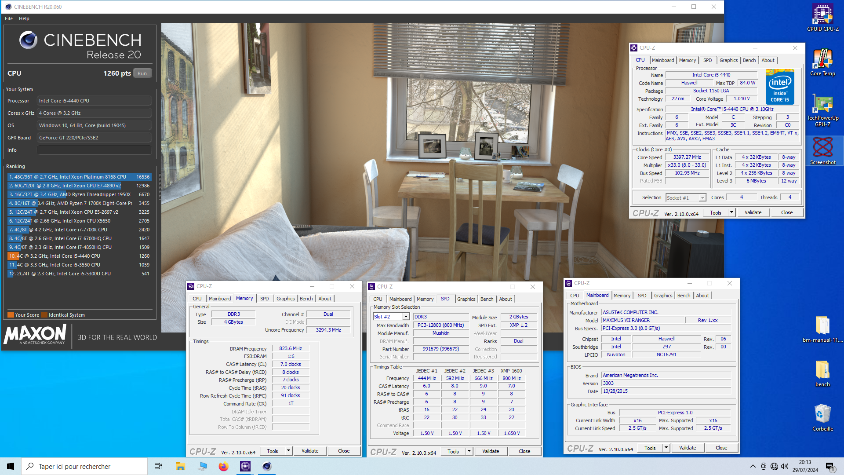Launch Firefox from the taskbar

click(223, 466)
